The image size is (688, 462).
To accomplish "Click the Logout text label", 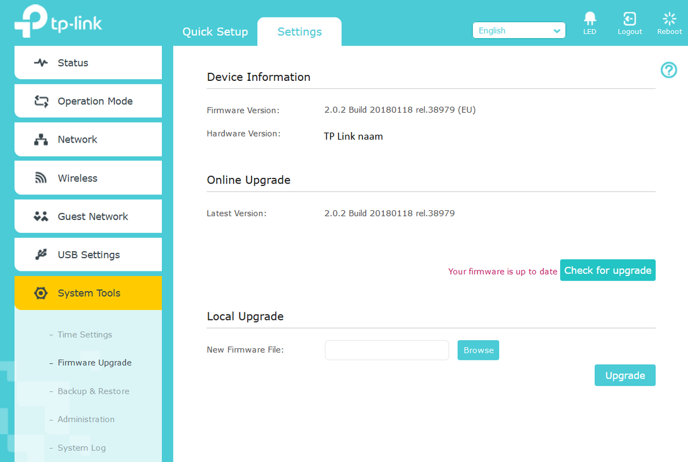I will point(630,32).
